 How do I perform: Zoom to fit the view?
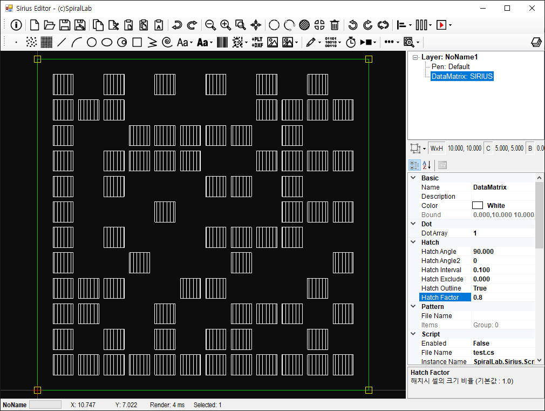tap(241, 25)
